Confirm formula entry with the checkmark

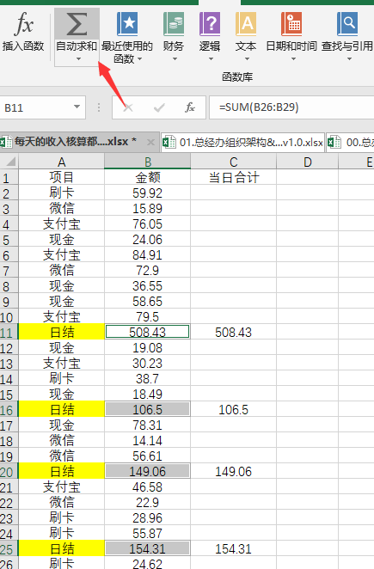159,107
